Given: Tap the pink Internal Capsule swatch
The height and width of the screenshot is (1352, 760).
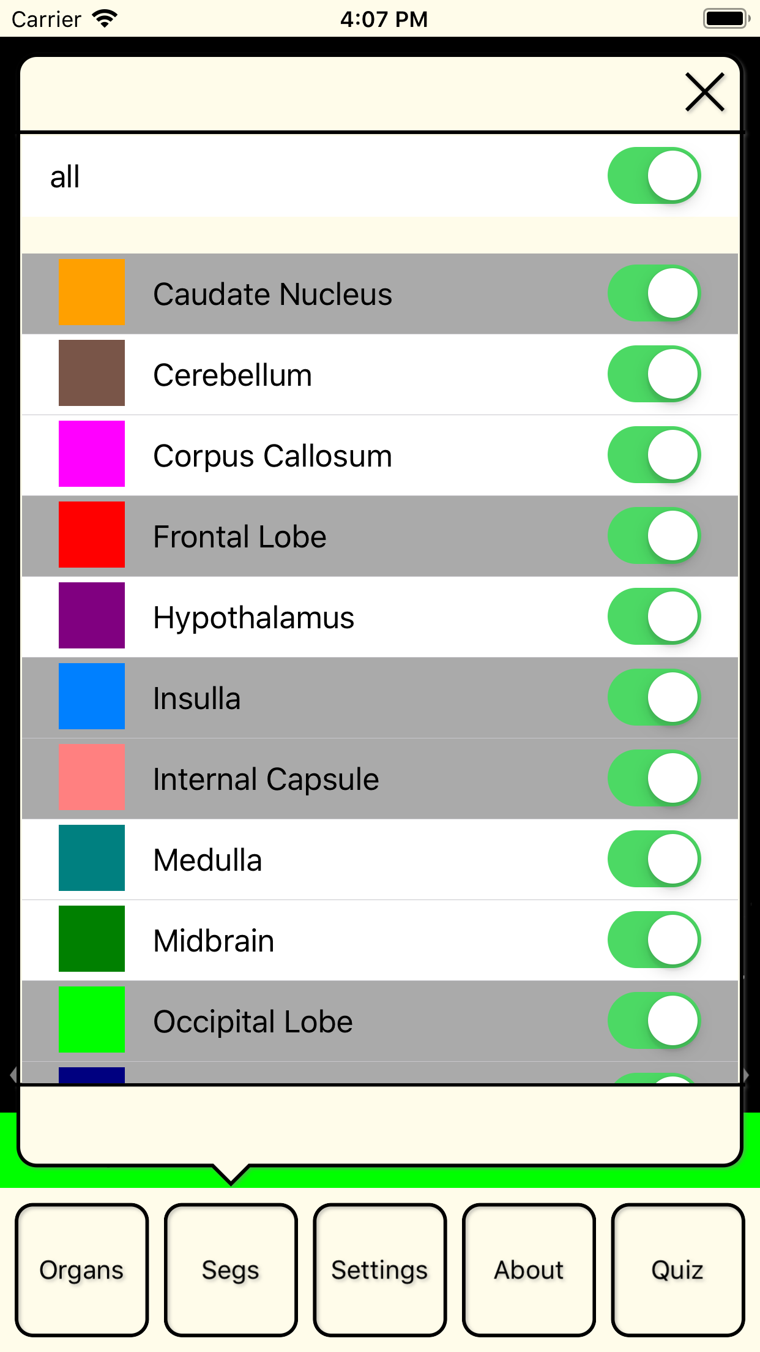Looking at the screenshot, I should (92, 777).
